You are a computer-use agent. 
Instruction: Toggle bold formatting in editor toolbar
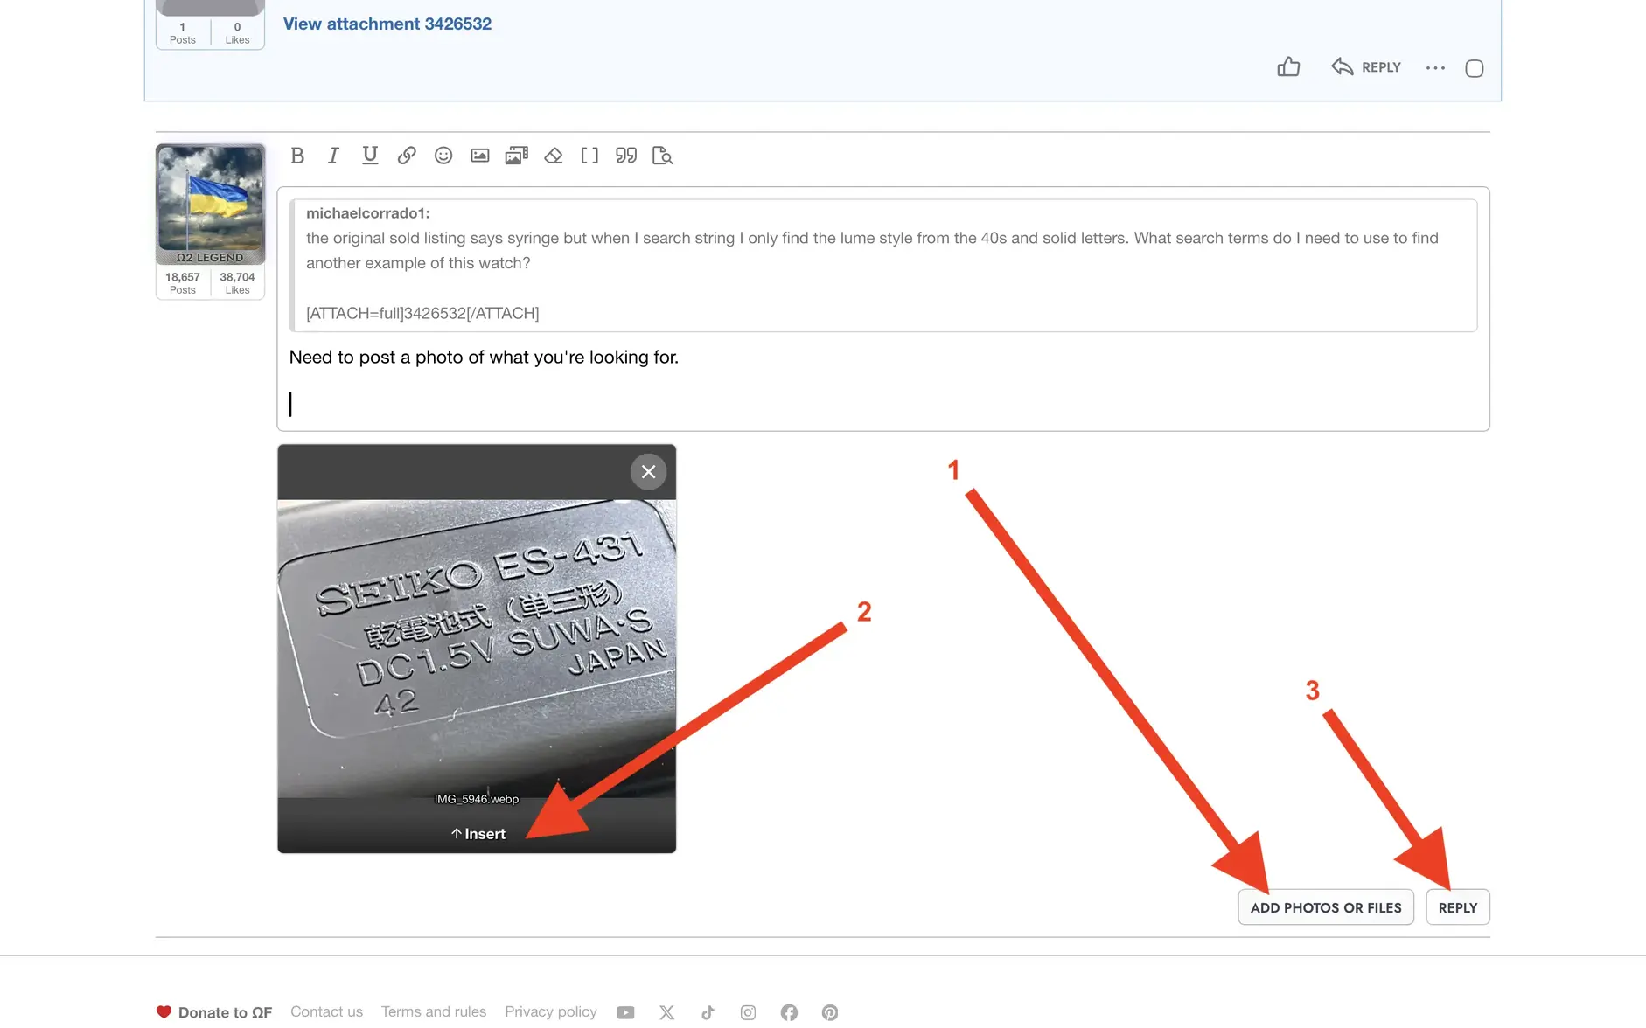[x=297, y=156]
